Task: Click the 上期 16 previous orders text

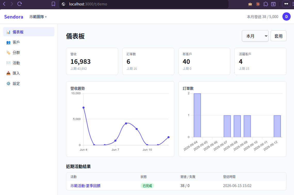Action: [132, 69]
